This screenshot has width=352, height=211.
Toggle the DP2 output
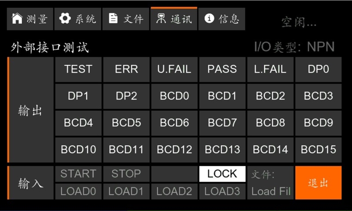(x=126, y=96)
